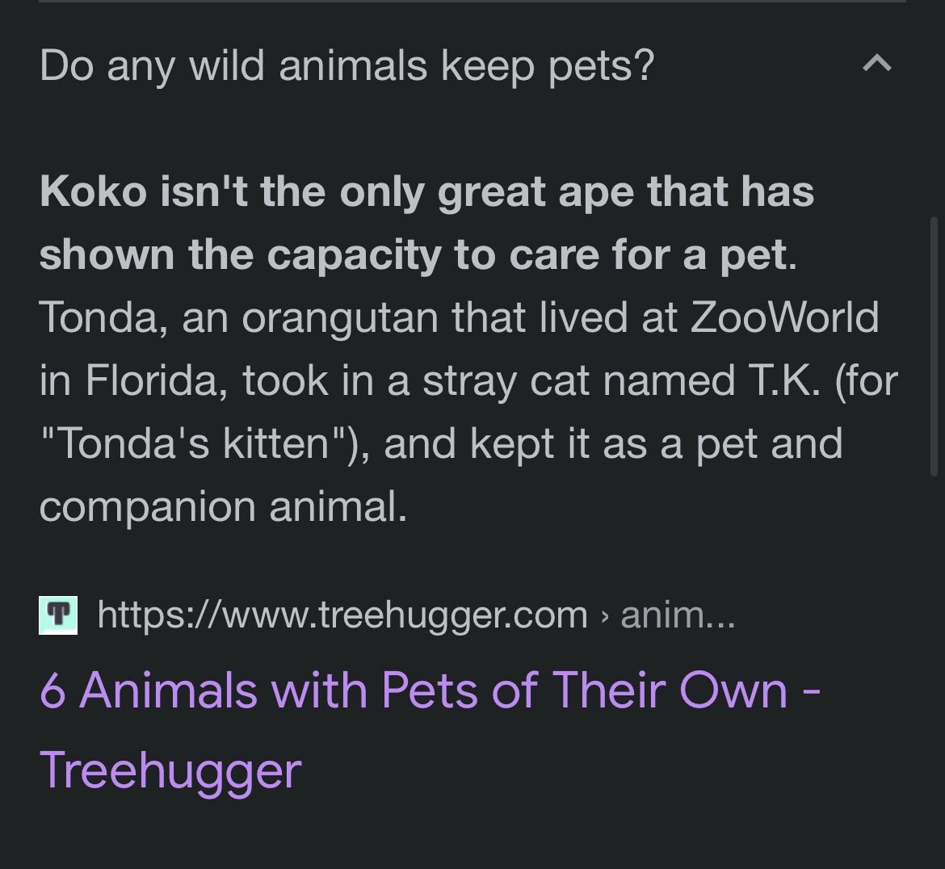
Task: Click the word "Treehugger" in the link title
Action: (170, 770)
